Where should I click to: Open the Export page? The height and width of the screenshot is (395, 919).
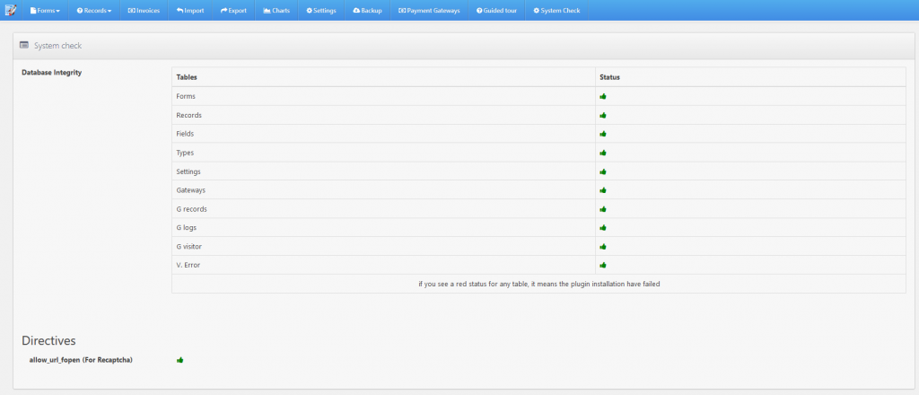[233, 11]
